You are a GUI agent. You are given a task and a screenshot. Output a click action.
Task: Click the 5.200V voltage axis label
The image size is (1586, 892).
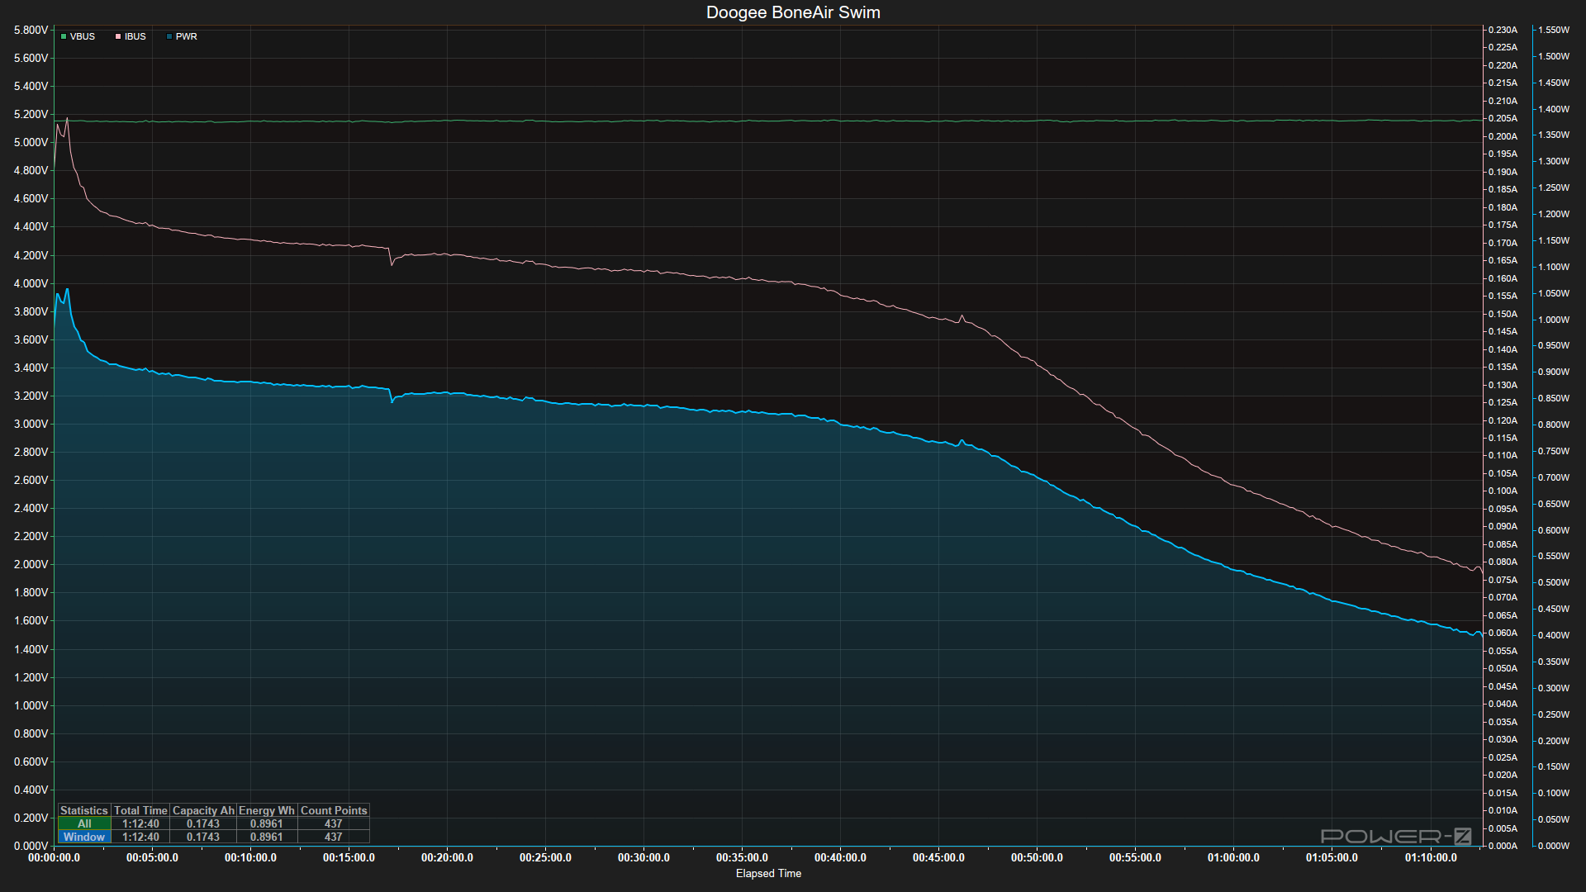coord(31,114)
